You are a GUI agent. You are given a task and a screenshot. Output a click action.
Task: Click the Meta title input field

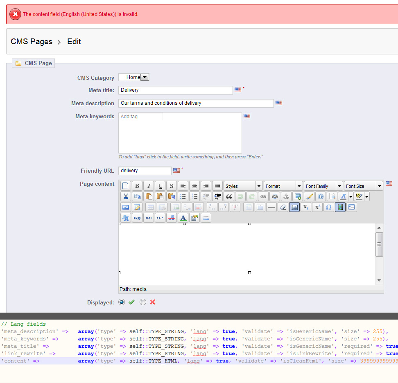coord(175,90)
